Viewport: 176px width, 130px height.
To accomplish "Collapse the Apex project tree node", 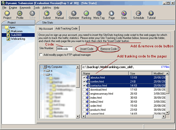I will click(3, 27).
